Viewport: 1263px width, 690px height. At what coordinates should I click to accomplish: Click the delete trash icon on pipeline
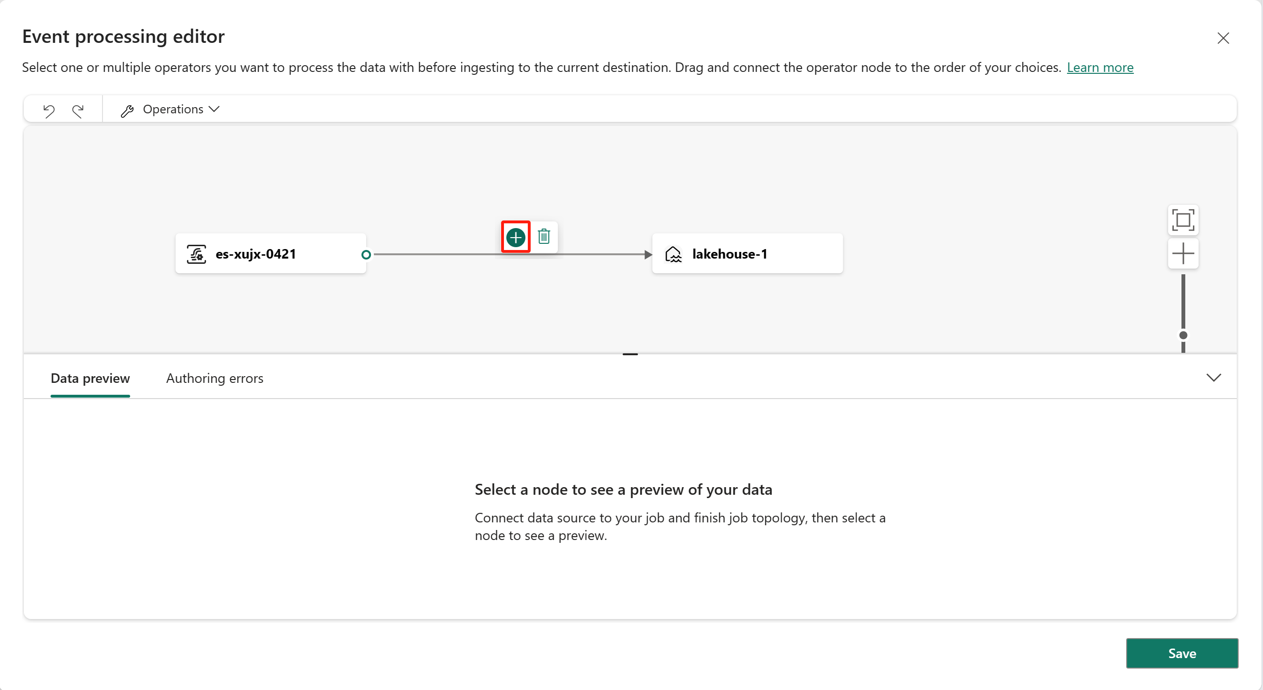tap(544, 237)
